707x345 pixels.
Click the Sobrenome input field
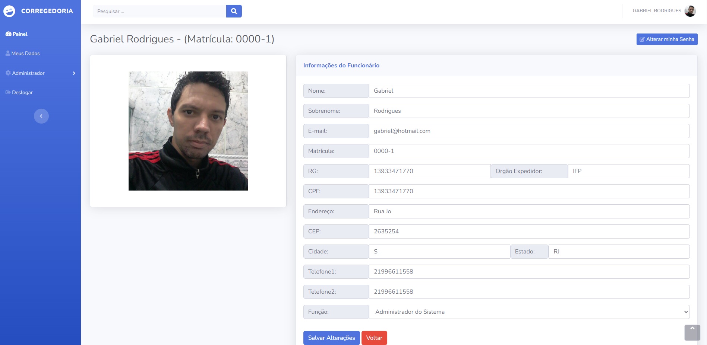pos(529,111)
